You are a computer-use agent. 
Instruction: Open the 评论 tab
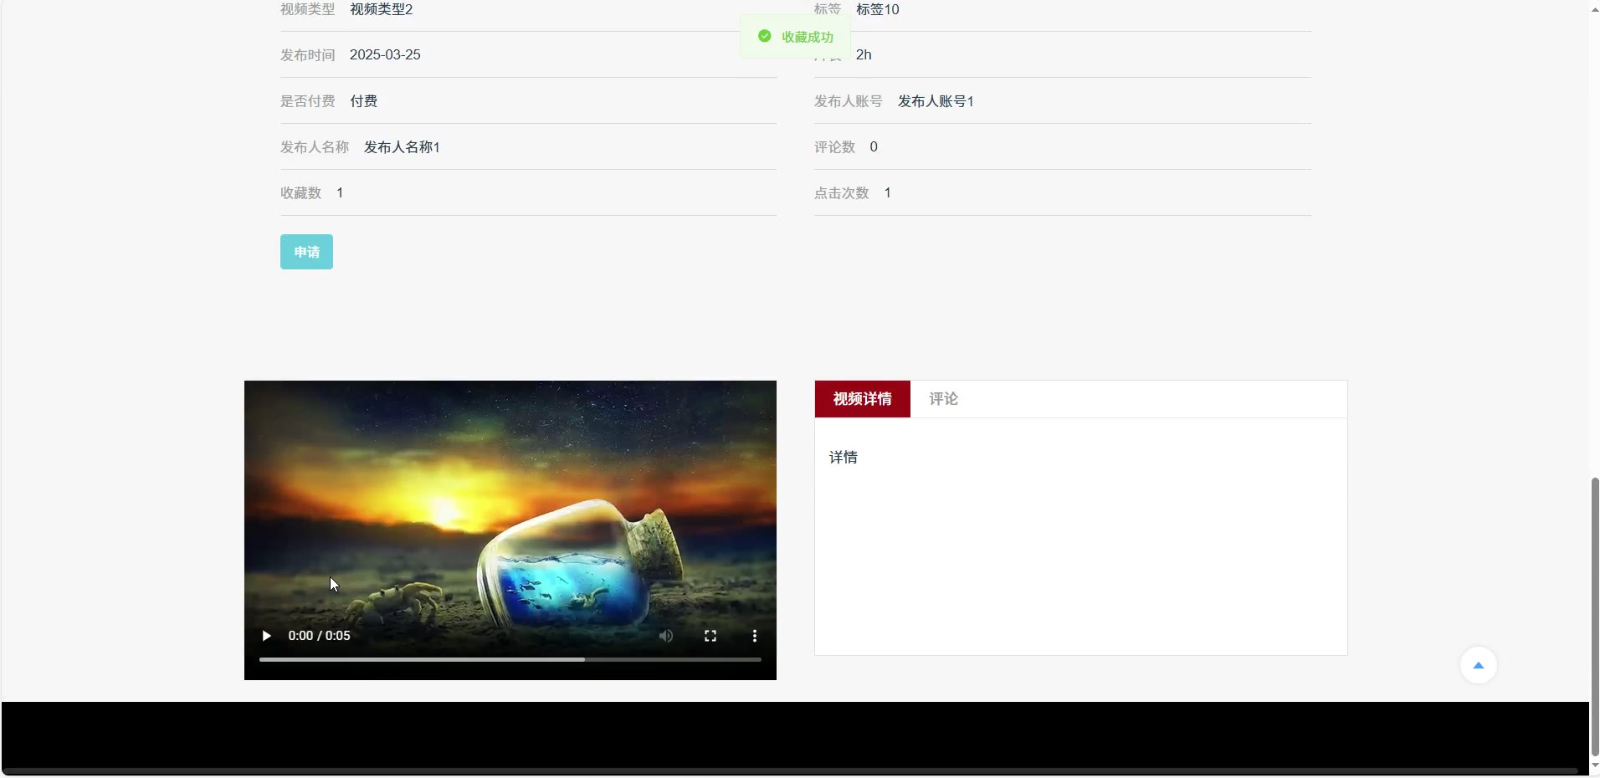[x=943, y=399]
